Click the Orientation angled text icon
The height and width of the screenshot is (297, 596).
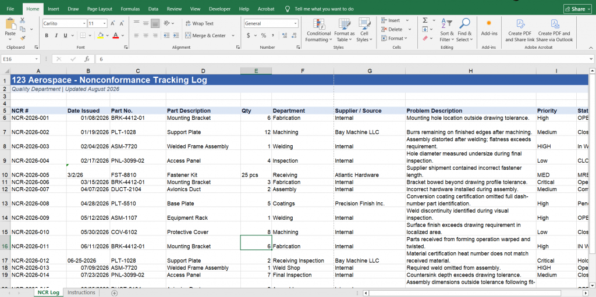point(166,24)
